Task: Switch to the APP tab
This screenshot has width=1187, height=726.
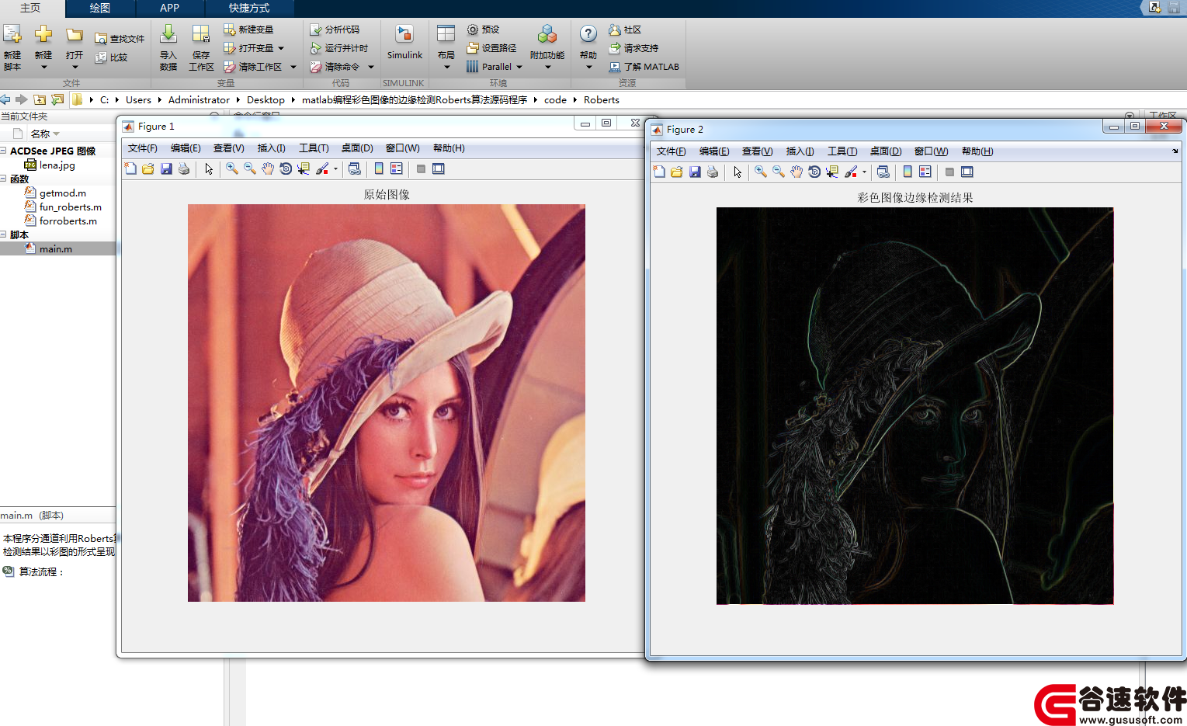Action: pos(170,8)
